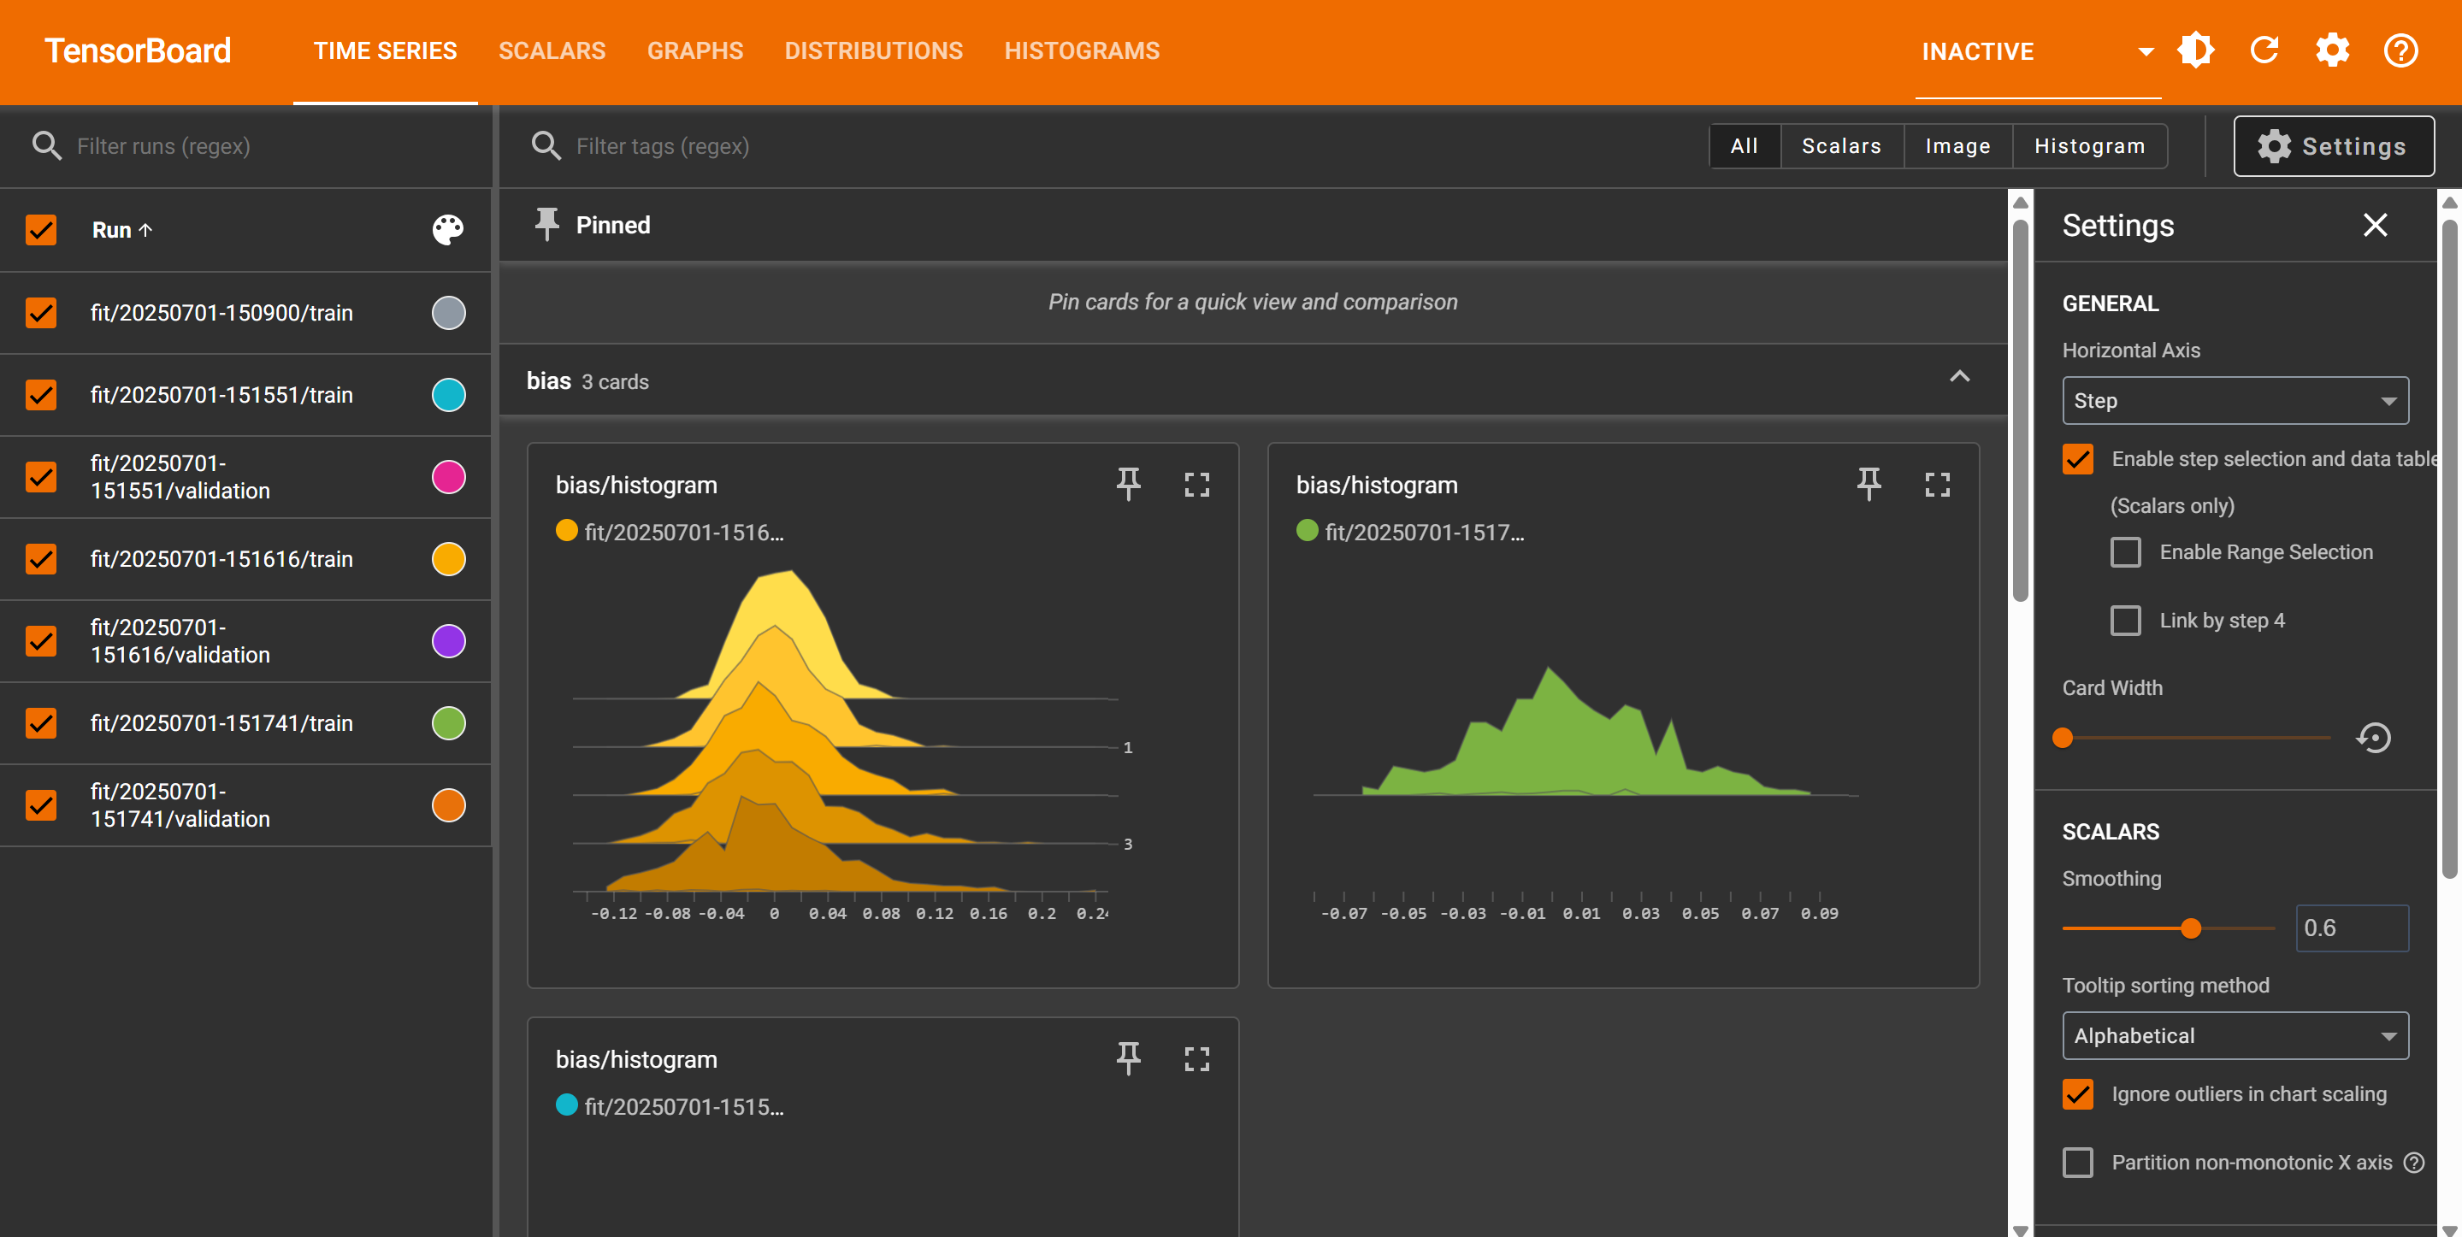Uncheck run fit/20250701-151616/train

pyautogui.click(x=41, y=559)
